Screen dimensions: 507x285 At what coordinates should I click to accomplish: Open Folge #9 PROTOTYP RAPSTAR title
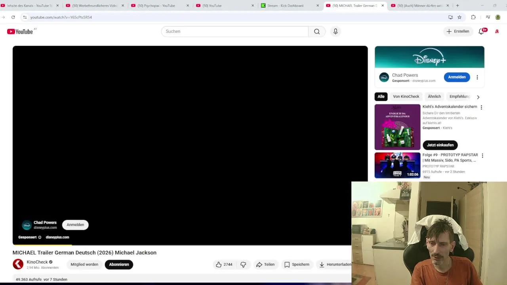click(x=450, y=158)
